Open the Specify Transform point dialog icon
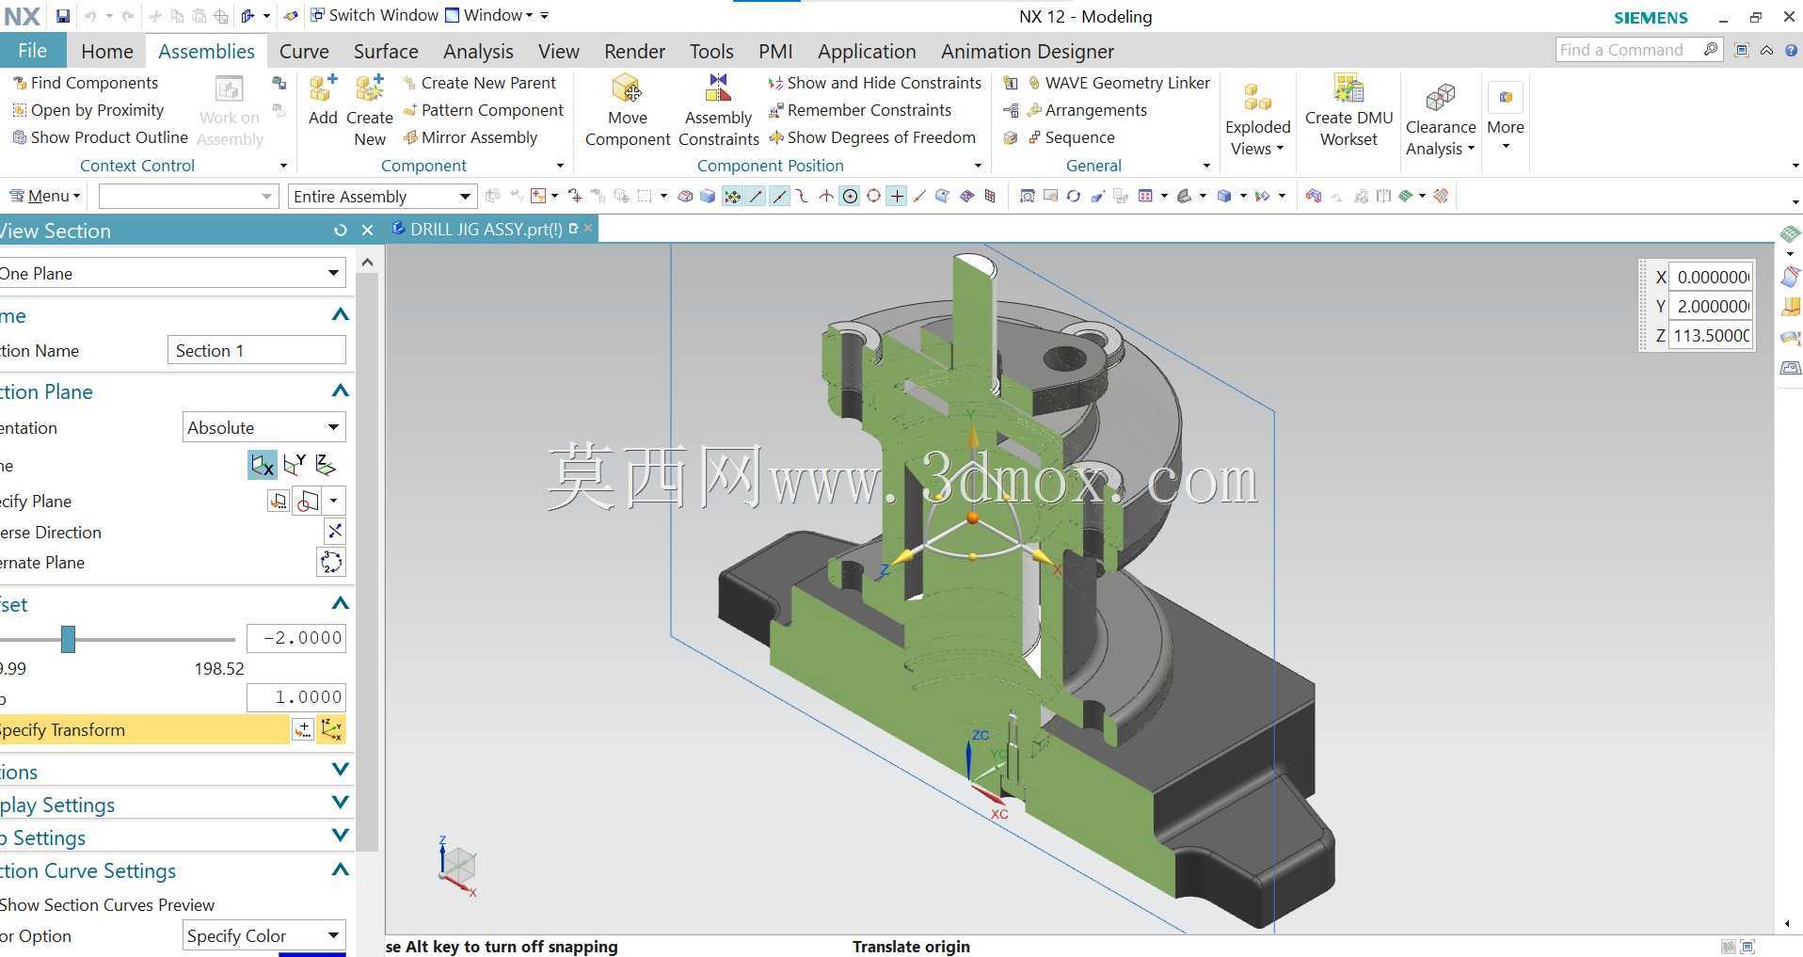1803x957 pixels. (303, 729)
